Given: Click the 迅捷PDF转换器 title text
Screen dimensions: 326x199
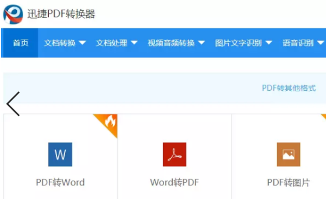Looking at the screenshot, I should click(x=61, y=14).
